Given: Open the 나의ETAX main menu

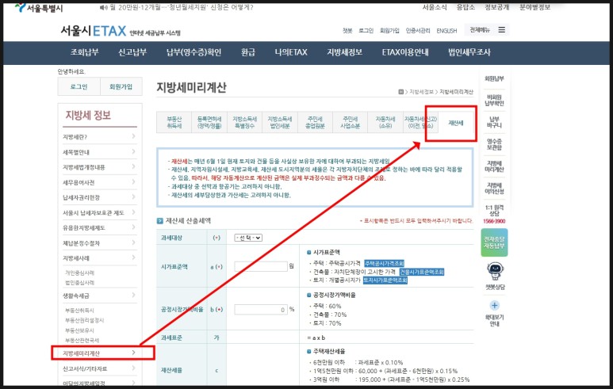Looking at the screenshot, I should pos(291,52).
